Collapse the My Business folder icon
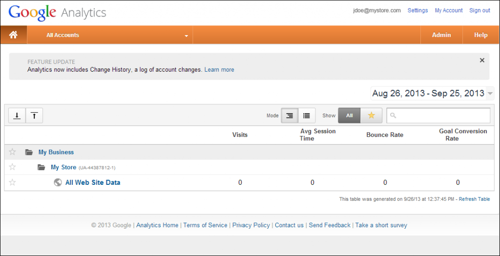Viewport: 500px width, 256px height. point(29,152)
